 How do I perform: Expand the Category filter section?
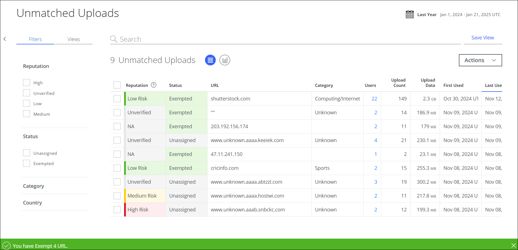click(34, 186)
